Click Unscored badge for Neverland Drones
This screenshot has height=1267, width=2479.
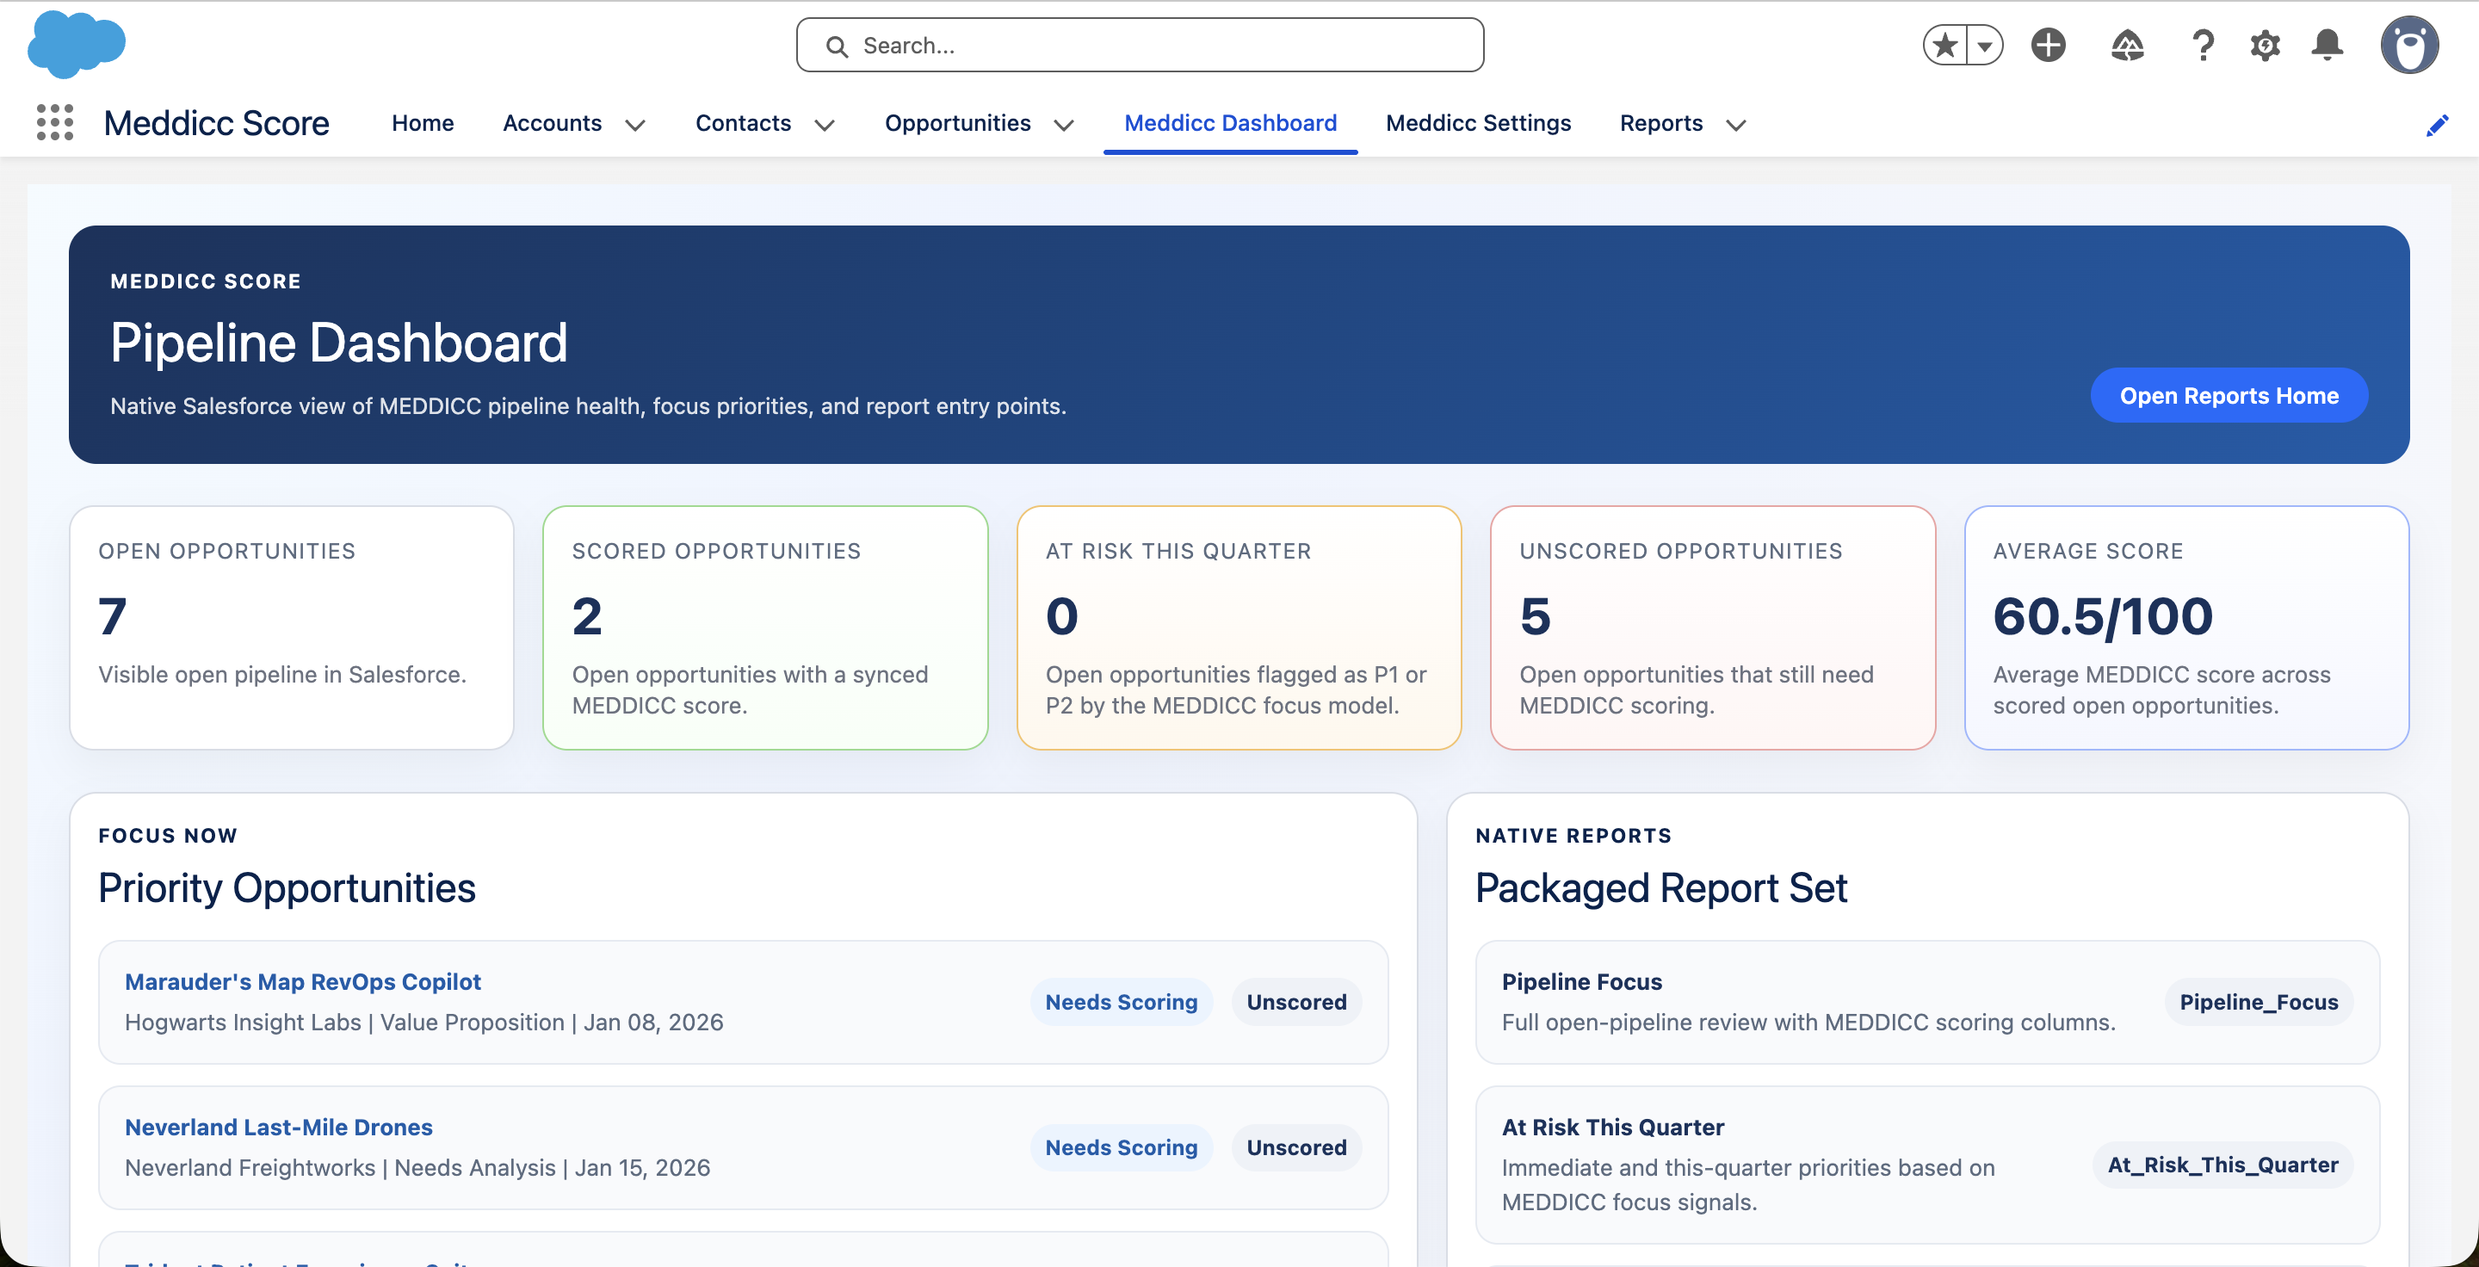(x=1296, y=1146)
